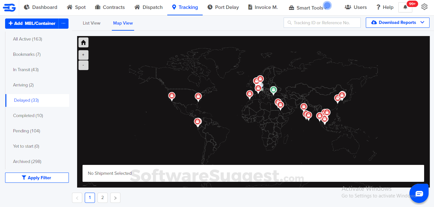Apply filters using the Apply Filter button
Screen dimensions: 434x207
tap(37, 178)
